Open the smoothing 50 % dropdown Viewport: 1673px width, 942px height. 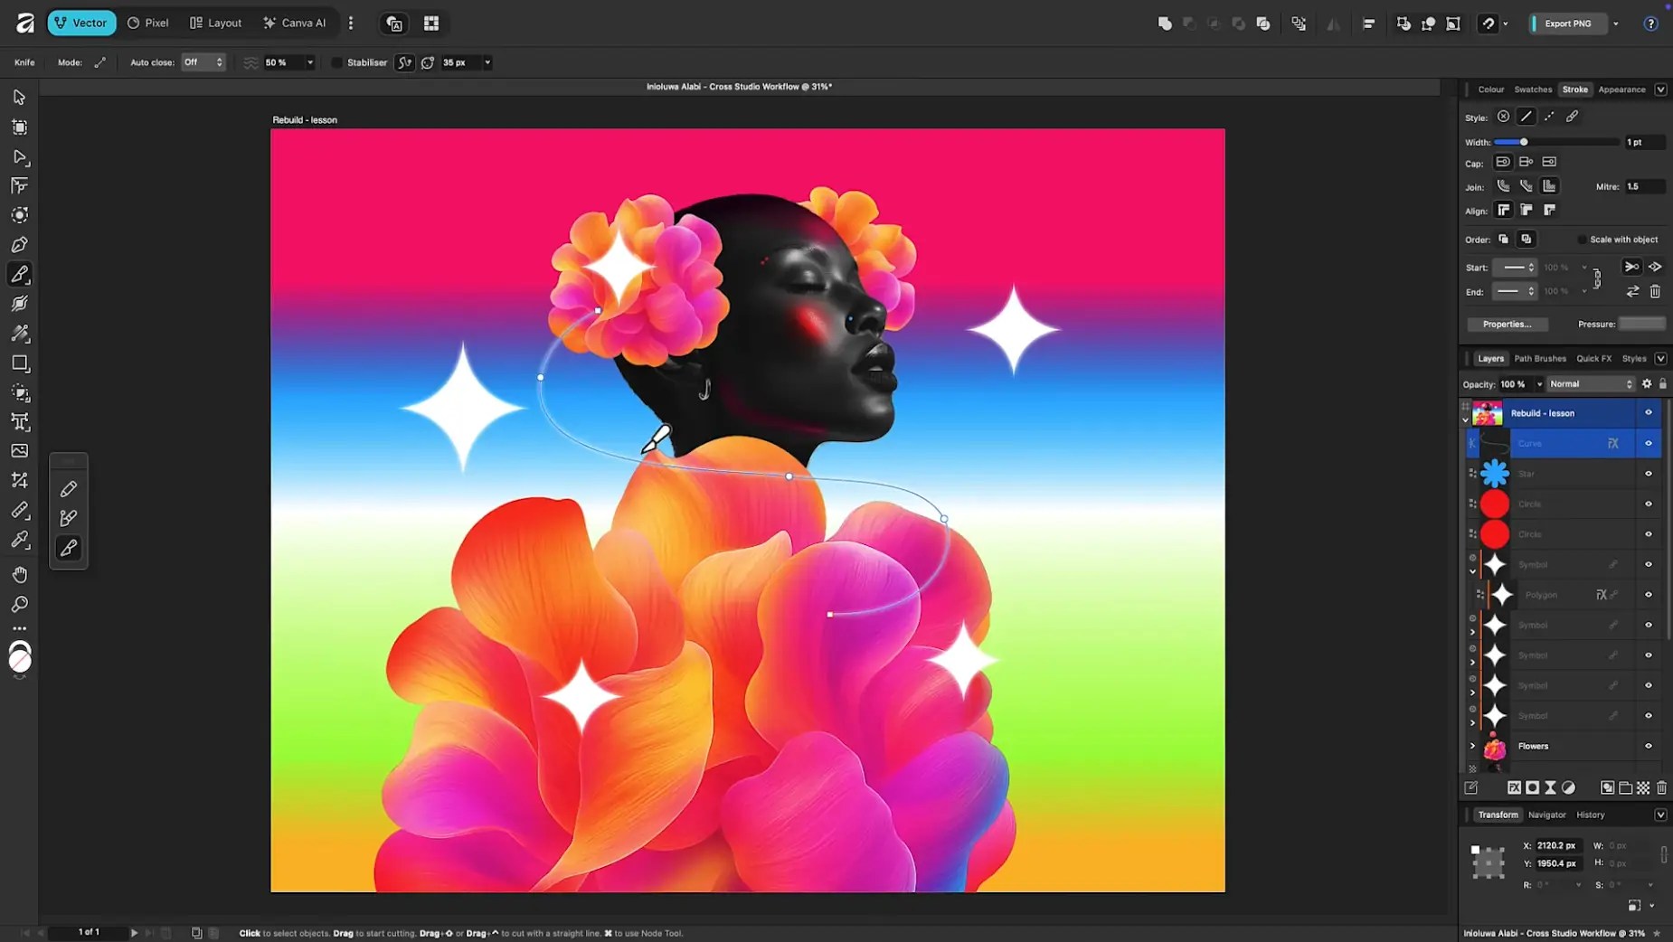(x=310, y=62)
